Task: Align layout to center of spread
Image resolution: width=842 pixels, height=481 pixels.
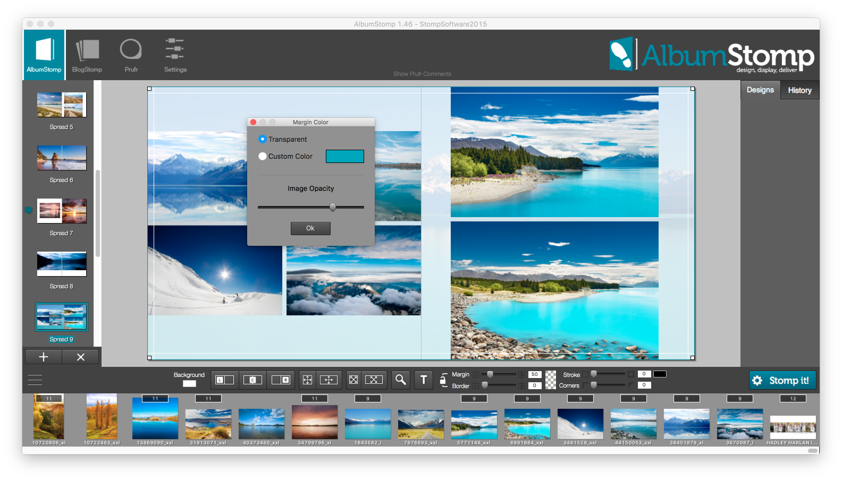Action: [252, 380]
